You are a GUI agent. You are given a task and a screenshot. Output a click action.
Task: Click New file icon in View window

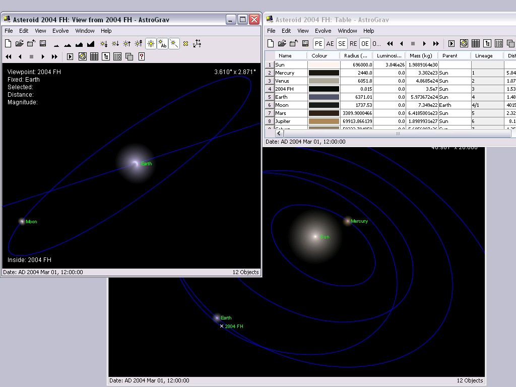tap(8, 43)
